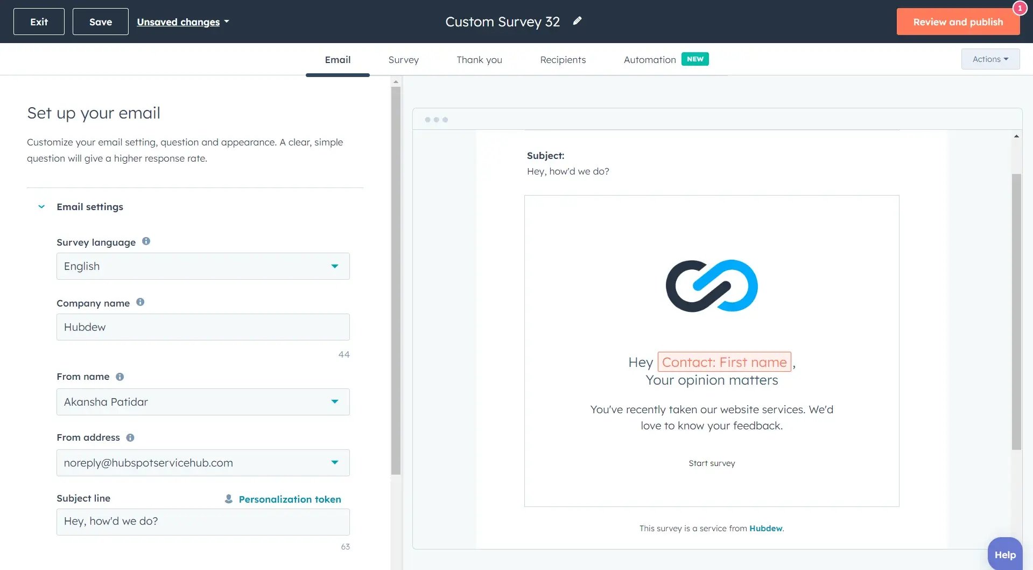Click the Subject line input field

(x=203, y=522)
